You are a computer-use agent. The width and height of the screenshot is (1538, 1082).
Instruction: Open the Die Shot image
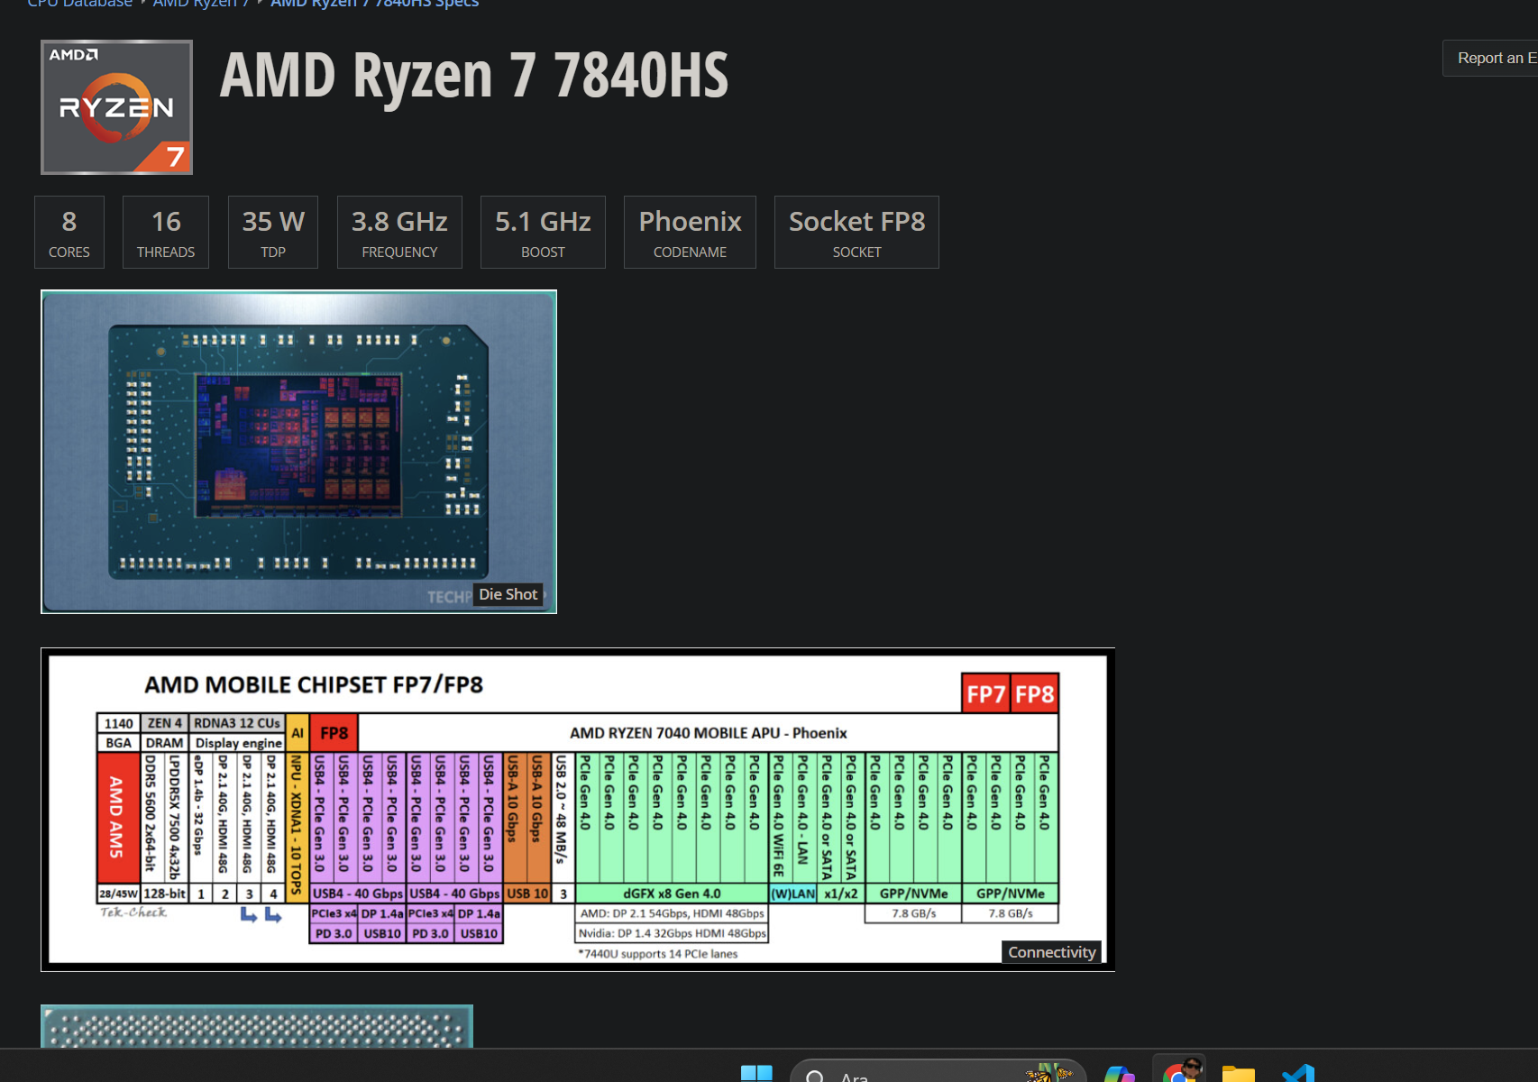coord(298,452)
